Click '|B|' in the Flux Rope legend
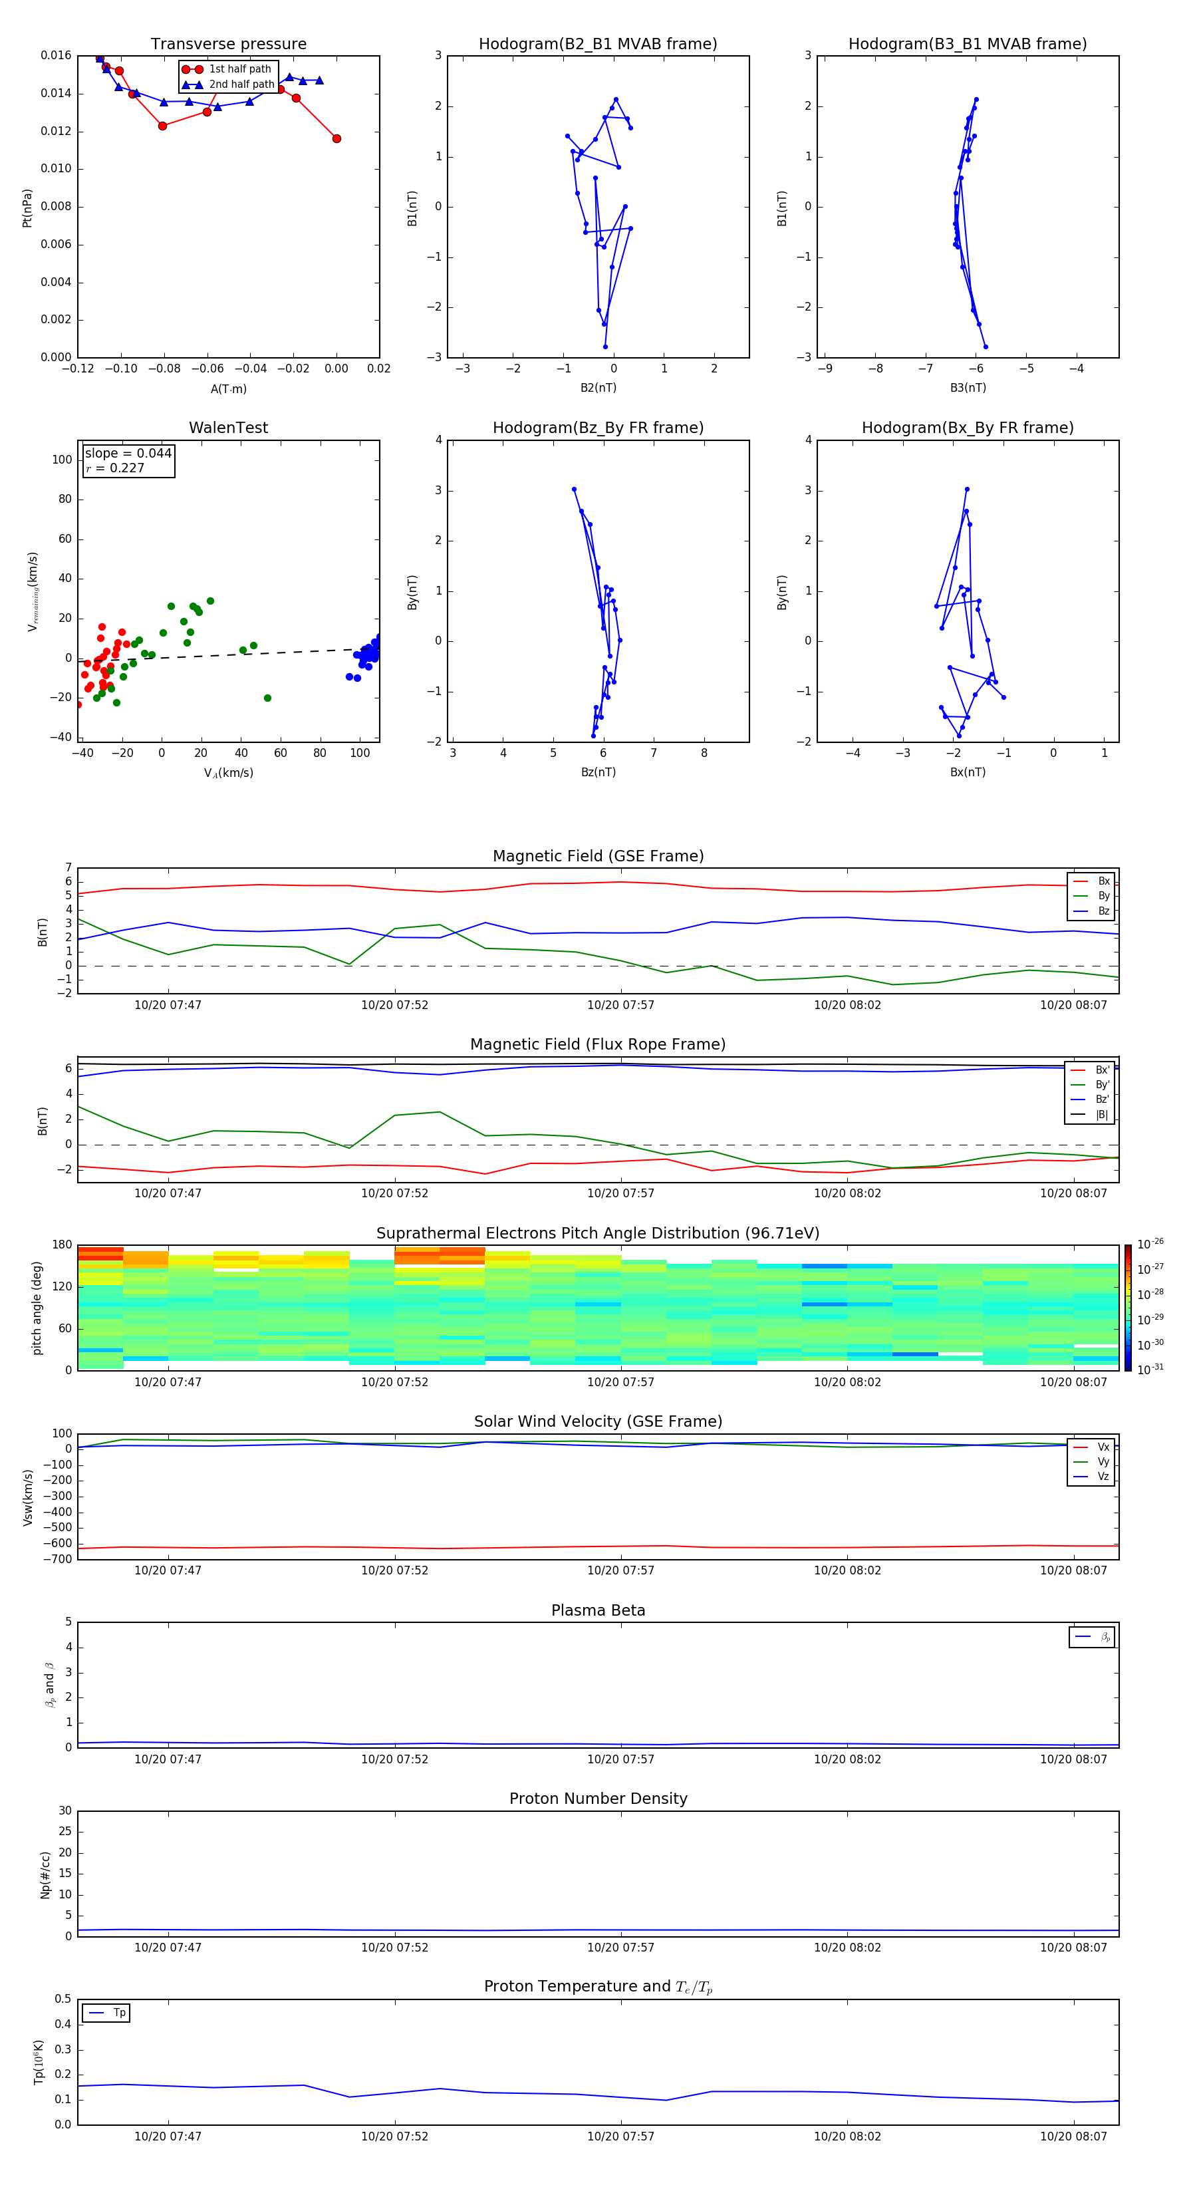The image size is (1197, 2195). [1102, 1115]
